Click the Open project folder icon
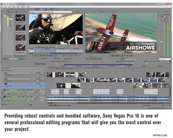Viewport: 173px width, 138px height. [5, 9]
